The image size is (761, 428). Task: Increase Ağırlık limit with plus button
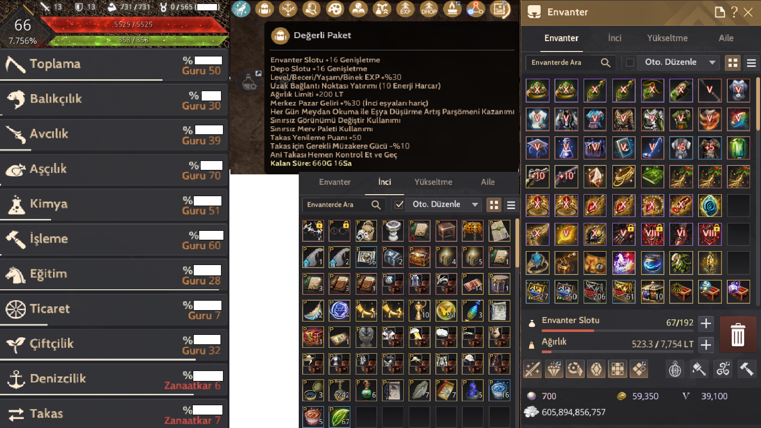pos(706,344)
